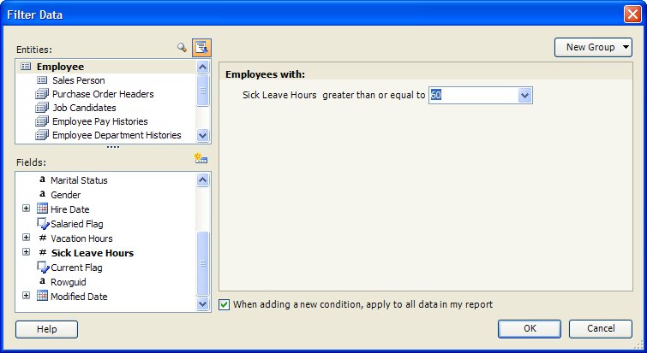Click Fields list scroll up arrow
This screenshot has height=353, width=647.
coord(202,179)
